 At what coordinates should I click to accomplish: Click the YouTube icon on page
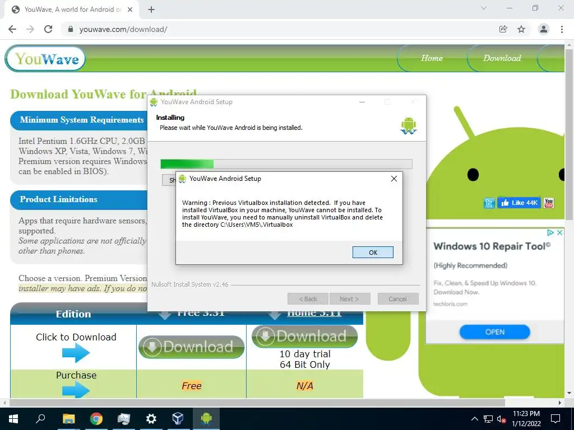click(548, 203)
